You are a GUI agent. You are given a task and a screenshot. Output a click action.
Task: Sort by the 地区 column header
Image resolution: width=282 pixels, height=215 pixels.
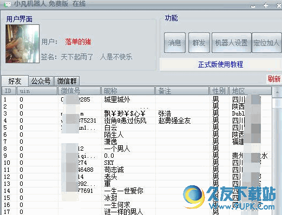250,91
